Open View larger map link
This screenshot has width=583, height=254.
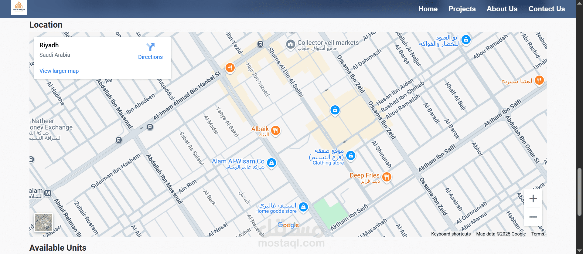pos(59,71)
